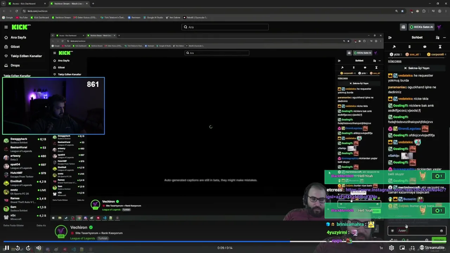This screenshot has height=253, width=450.
Task: Click the trash can icon in chat tools
Action: 409,47
